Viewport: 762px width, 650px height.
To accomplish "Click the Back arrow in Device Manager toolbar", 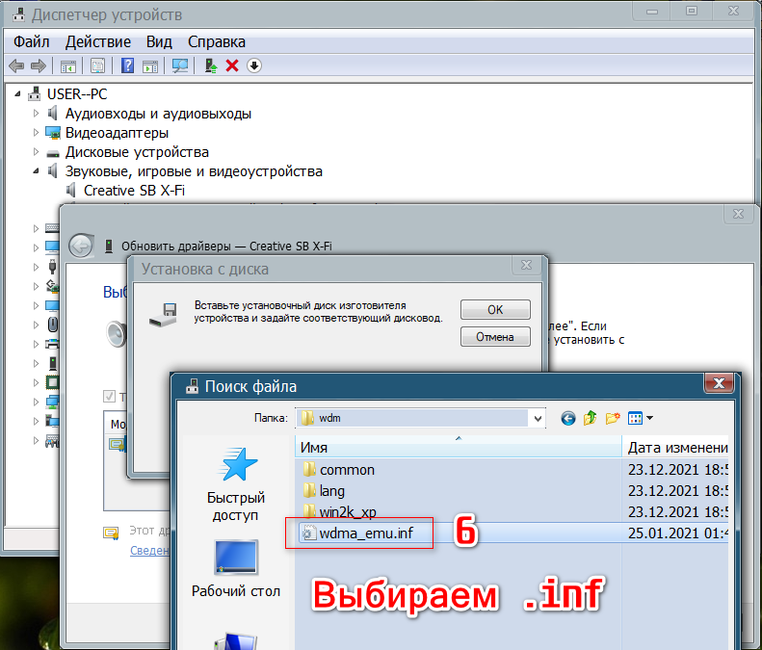I will [16, 65].
